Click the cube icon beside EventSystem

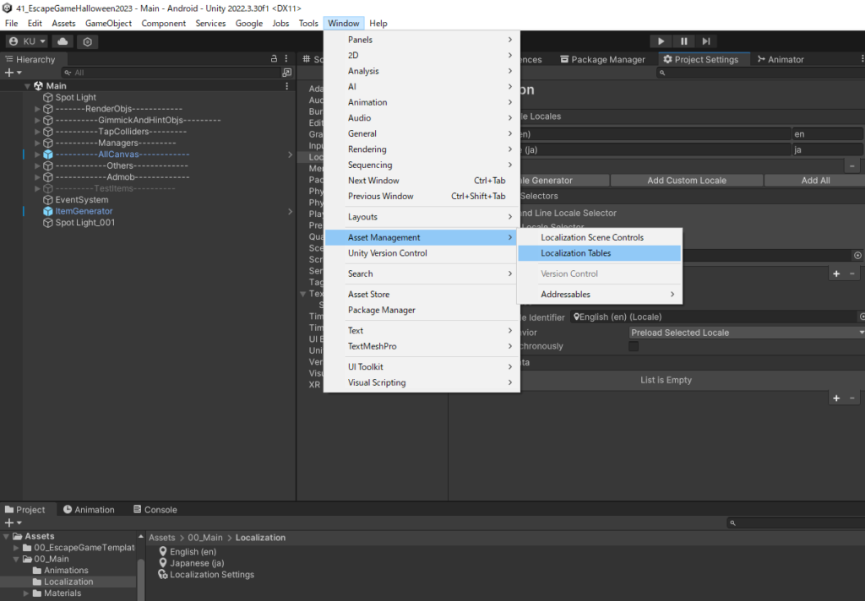click(48, 199)
